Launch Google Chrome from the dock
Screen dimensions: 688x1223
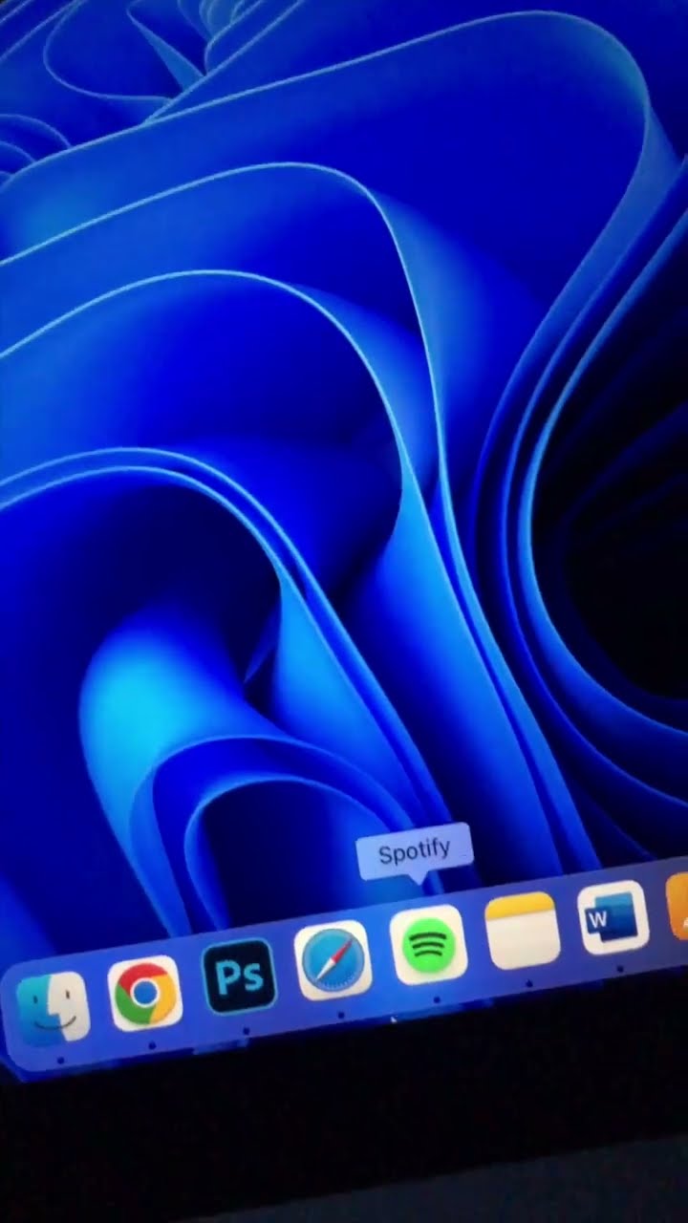pos(145,994)
